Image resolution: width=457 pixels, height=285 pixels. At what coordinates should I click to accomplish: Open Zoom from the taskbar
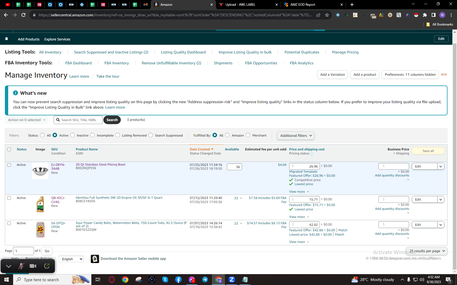click(232, 280)
